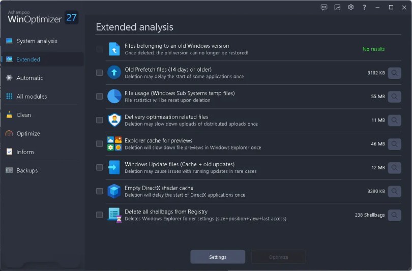Check the File usage temp files checkbox
412x271 pixels.
[99, 97]
